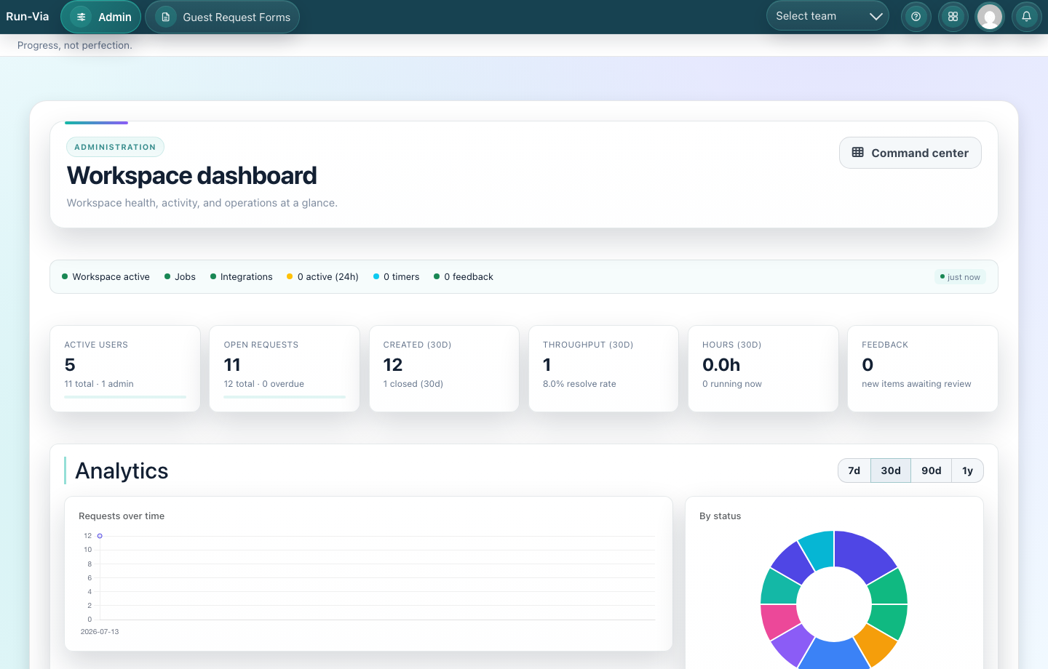
Task: Open the Feedback card
Action: [x=923, y=369]
